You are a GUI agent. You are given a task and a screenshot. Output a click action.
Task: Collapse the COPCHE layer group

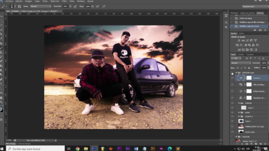[239, 103]
